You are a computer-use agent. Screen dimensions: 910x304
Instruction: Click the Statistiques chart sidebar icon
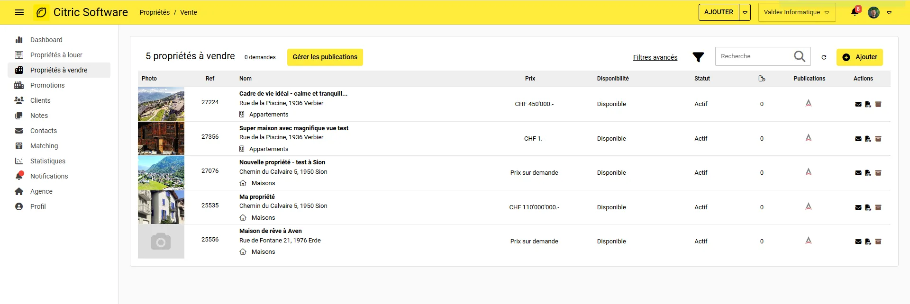19,161
